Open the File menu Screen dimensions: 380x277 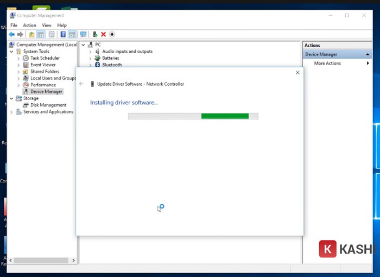pos(14,25)
